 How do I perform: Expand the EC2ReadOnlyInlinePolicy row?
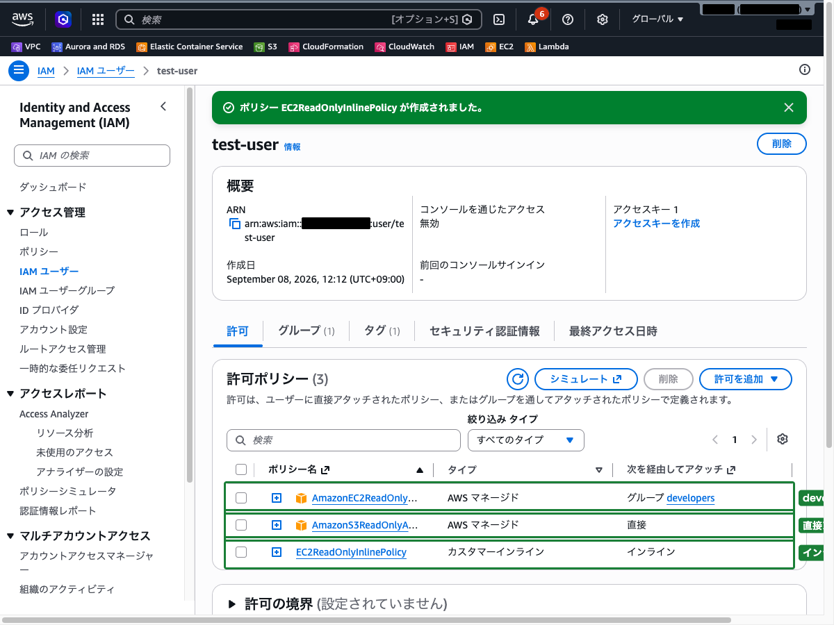277,552
